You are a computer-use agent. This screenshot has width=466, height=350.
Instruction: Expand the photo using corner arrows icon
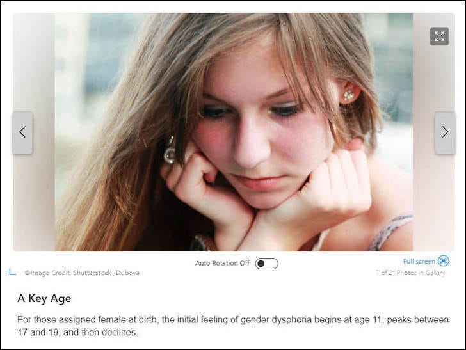point(439,36)
